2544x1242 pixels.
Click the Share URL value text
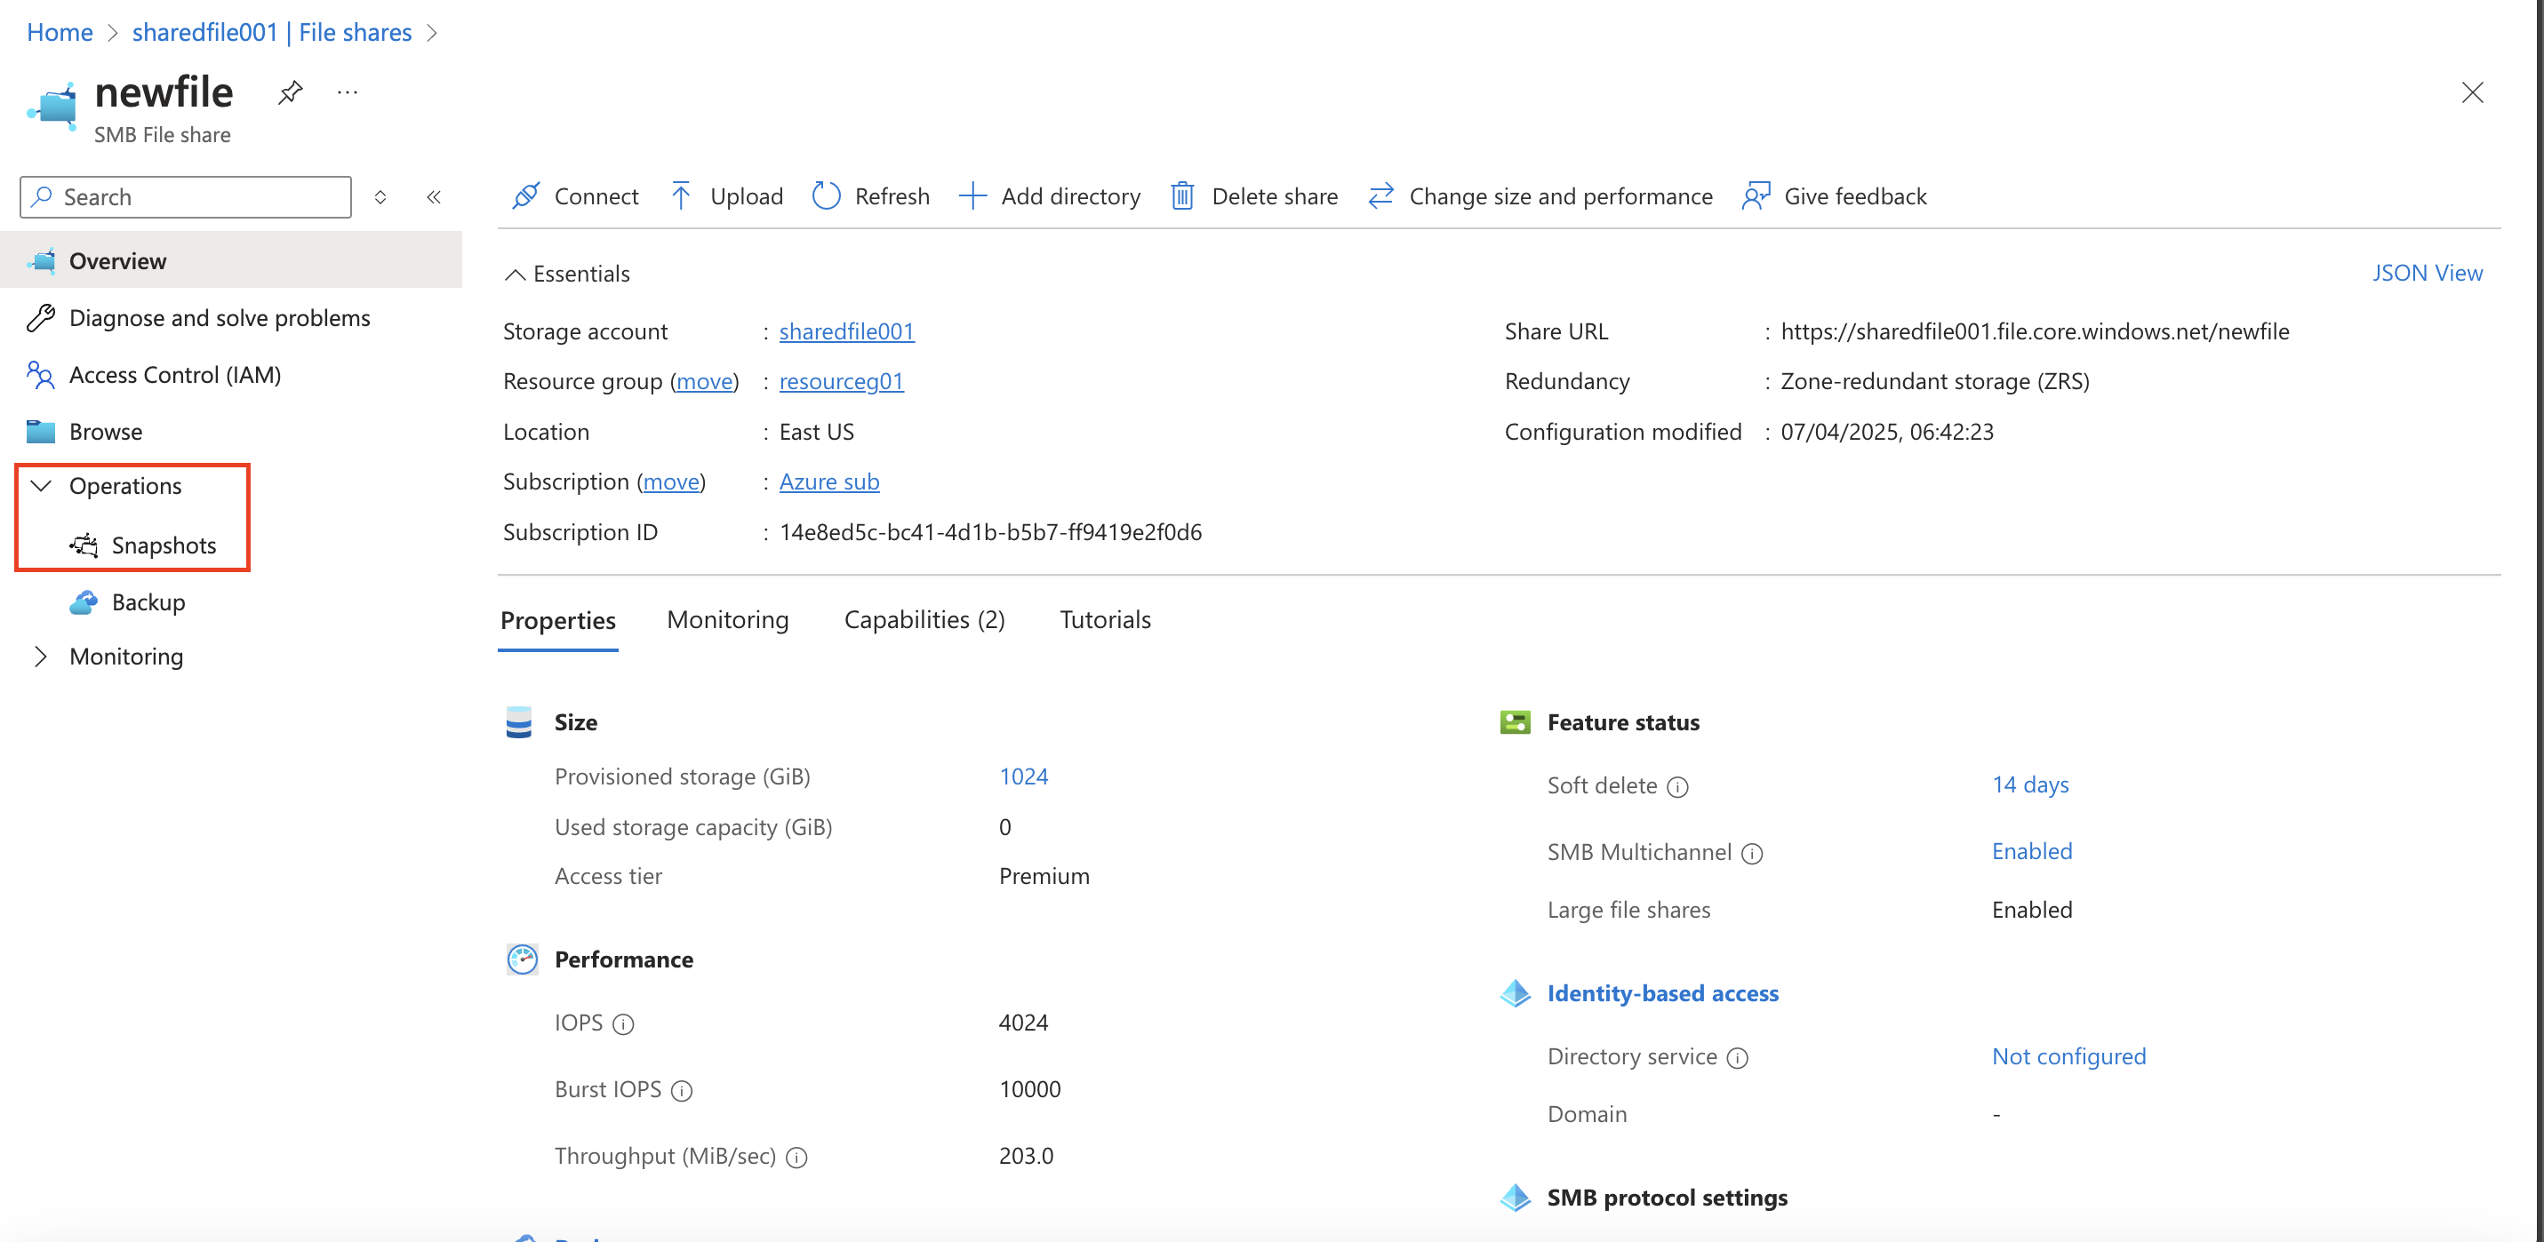[2035, 331]
